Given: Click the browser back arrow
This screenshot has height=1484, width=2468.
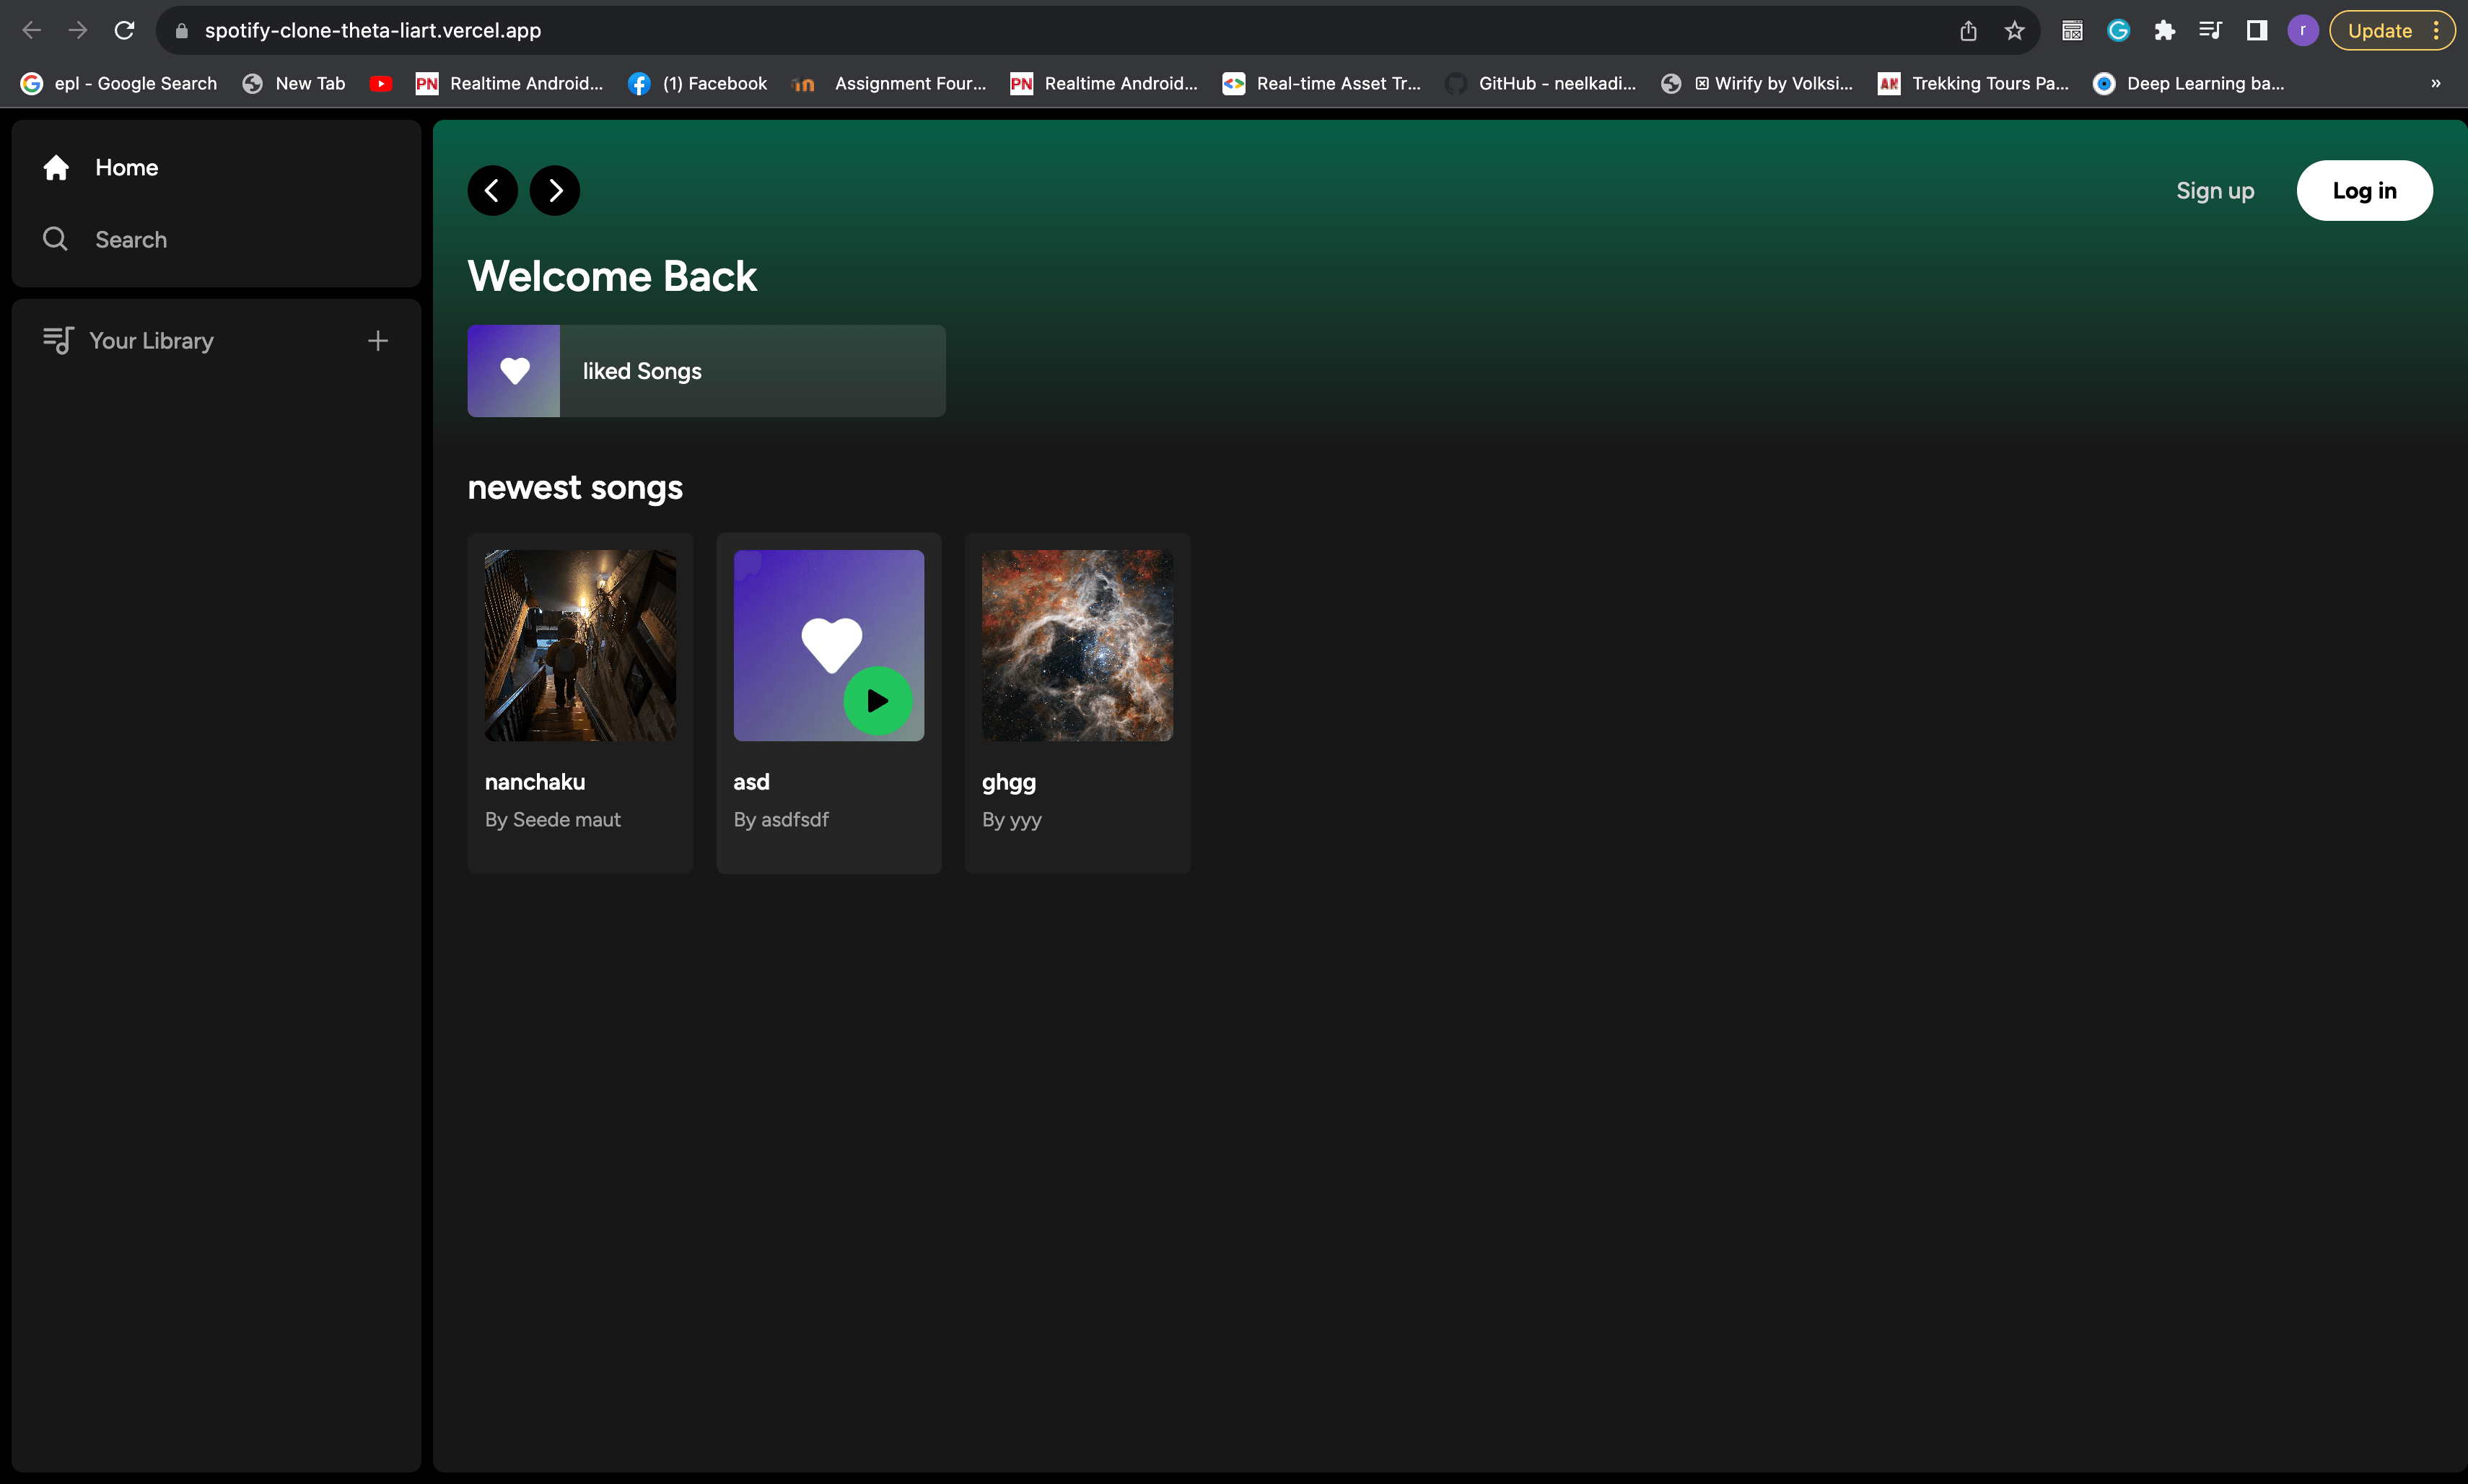Looking at the screenshot, I should [x=32, y=30].
